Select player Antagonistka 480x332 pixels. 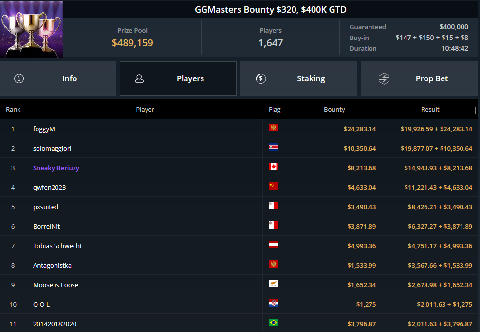53,266
